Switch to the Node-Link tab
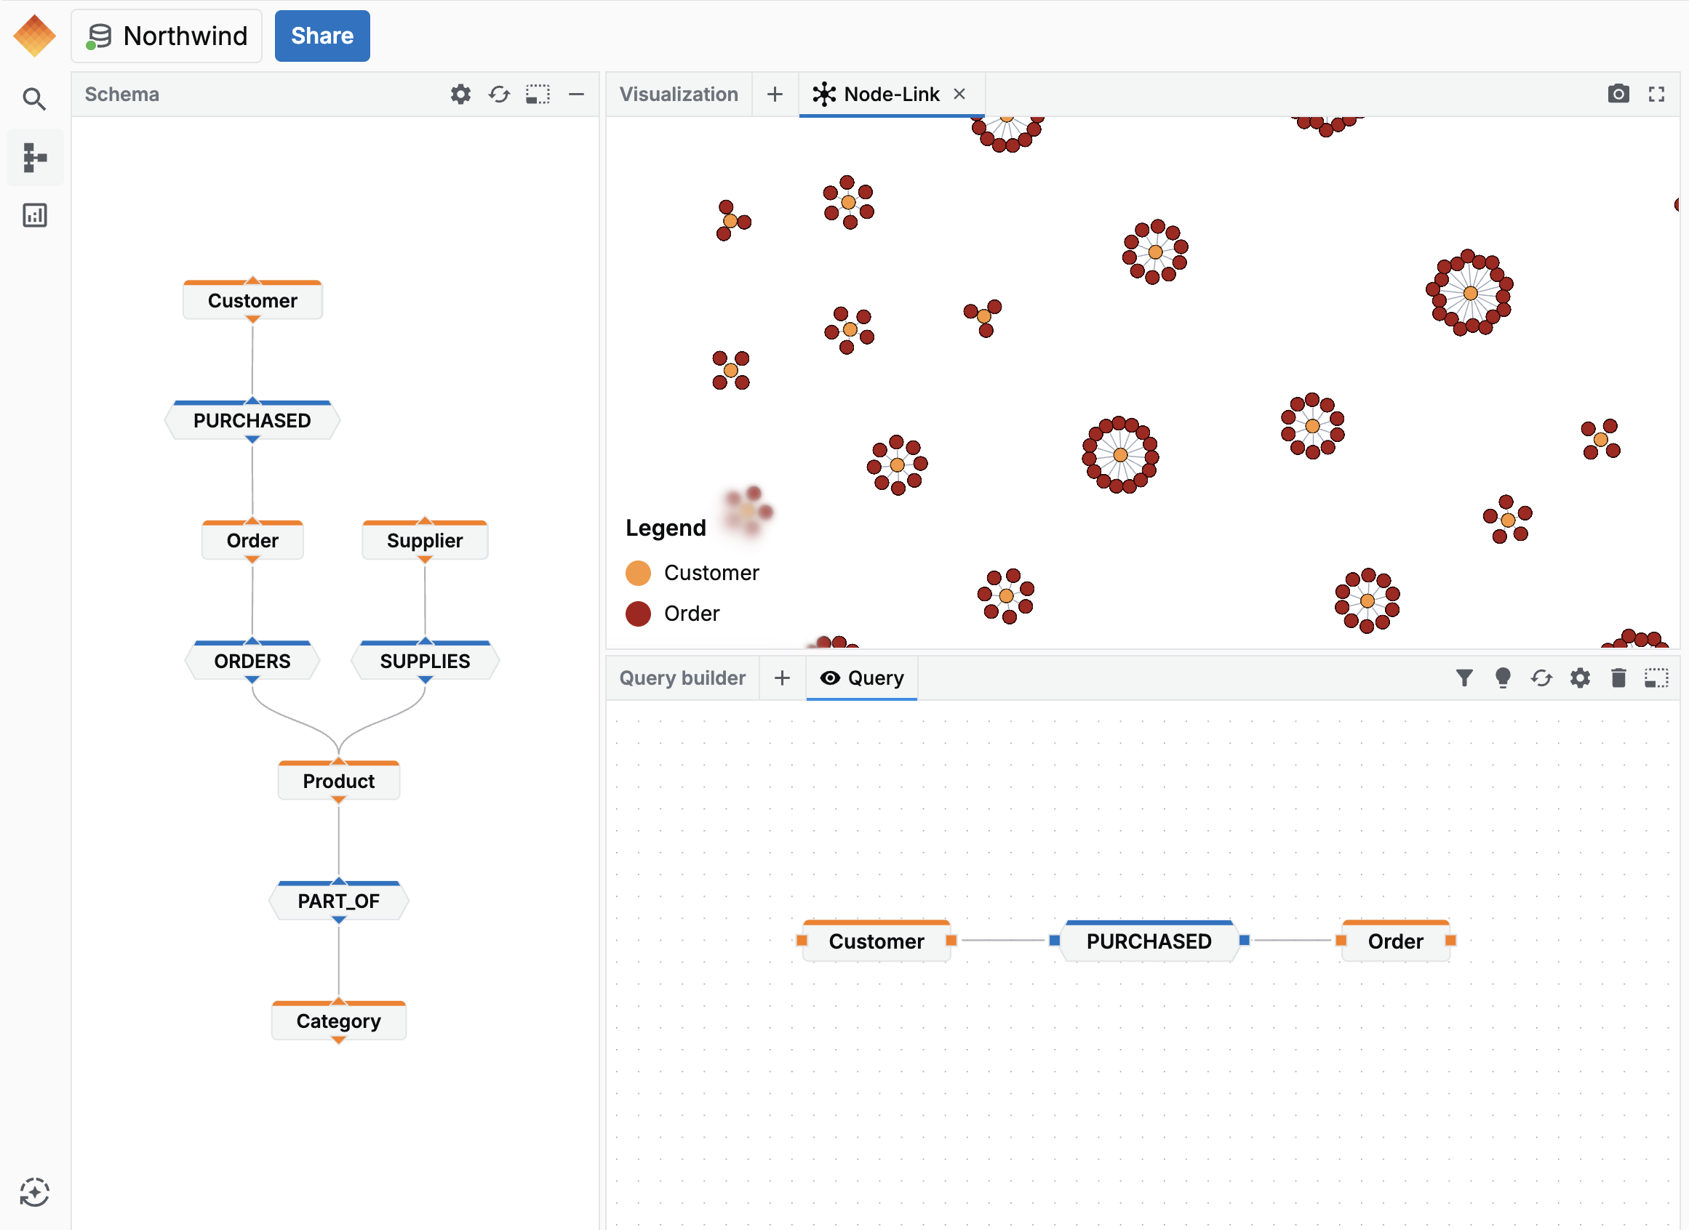Image resolution: width=1689 pixels, height=1230 pixels. pos(891,94)
